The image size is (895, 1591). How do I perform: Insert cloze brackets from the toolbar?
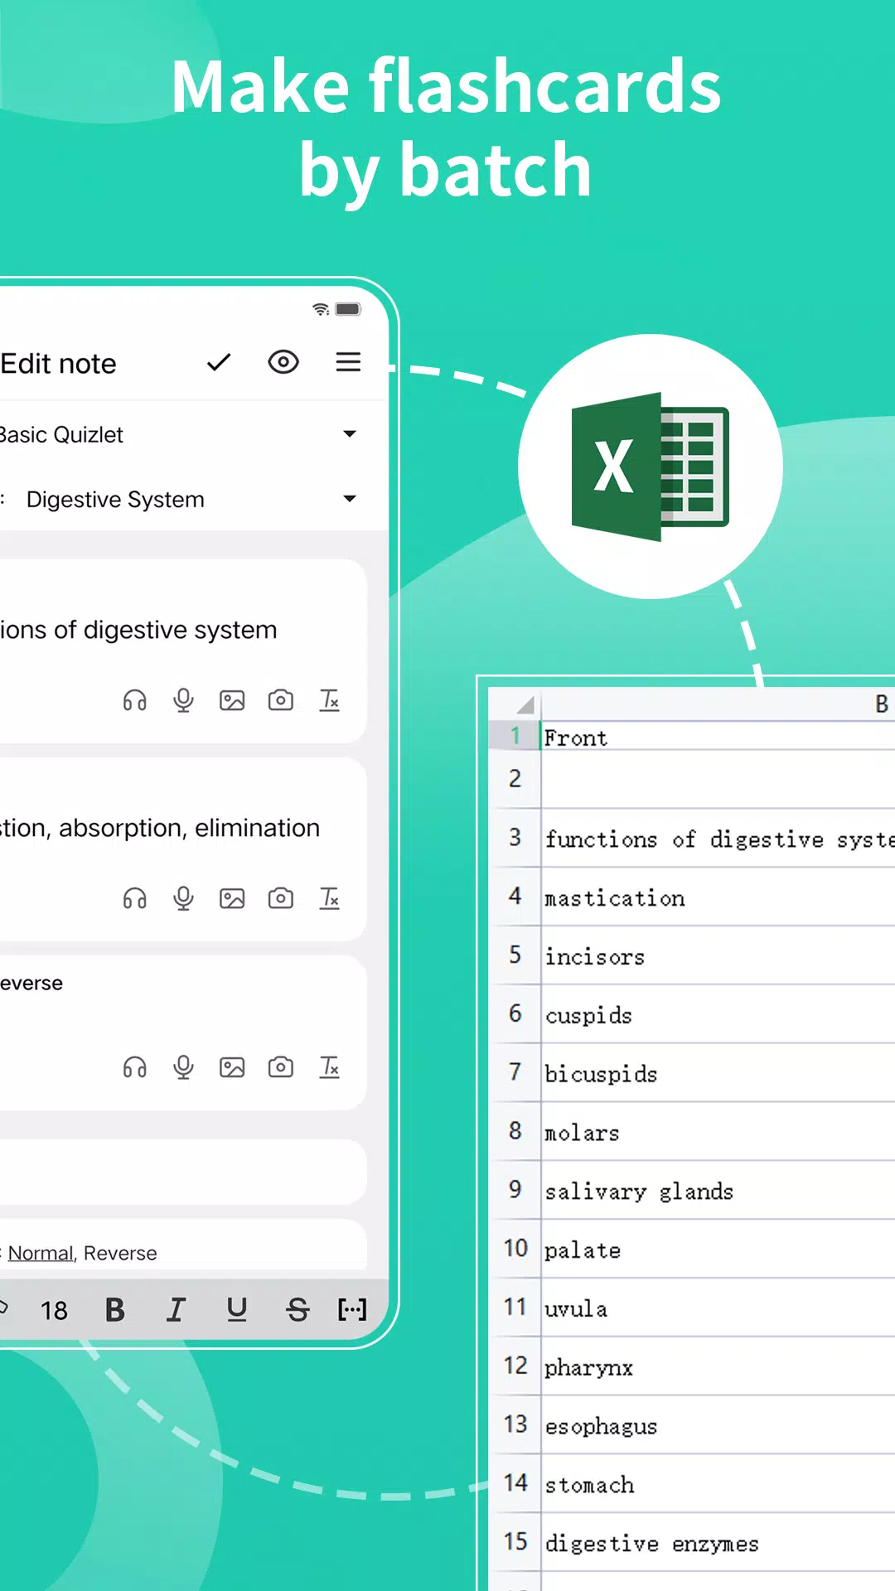[x=352, y=1310]
